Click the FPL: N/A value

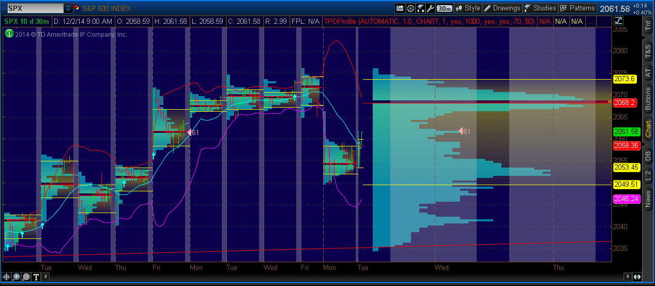coord(306,21)
